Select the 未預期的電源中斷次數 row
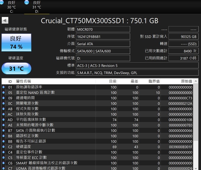 [97, 125]
